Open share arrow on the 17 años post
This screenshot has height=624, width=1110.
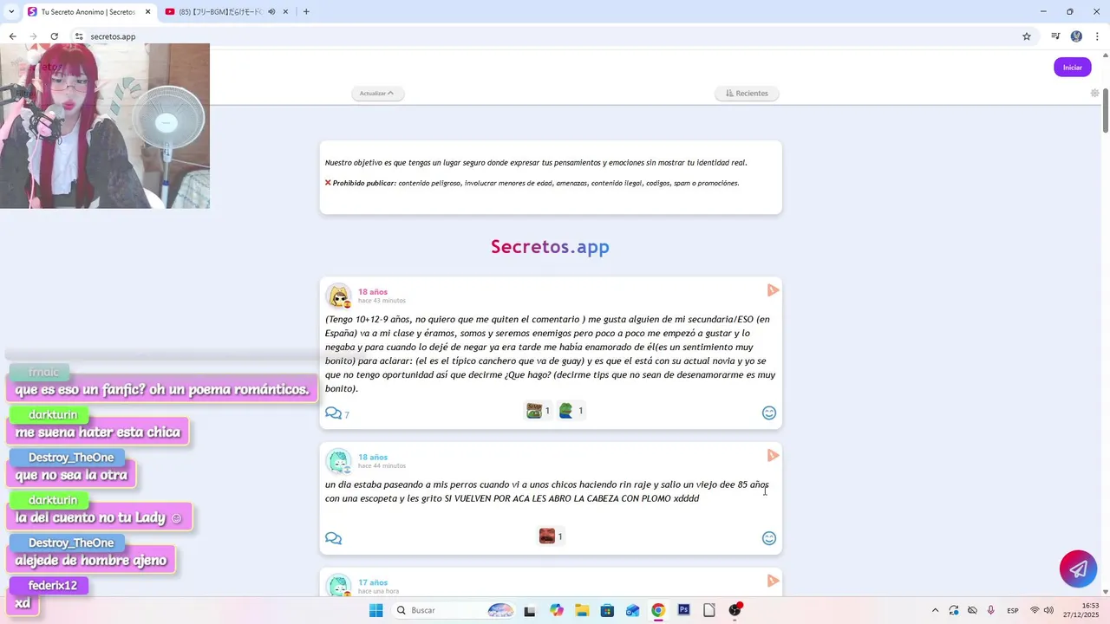pyautogui.click(x=773, y=581)
